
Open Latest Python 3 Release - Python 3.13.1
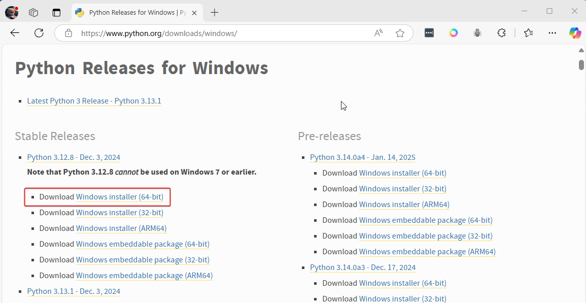pyautogui.click(x=94, y=101)
